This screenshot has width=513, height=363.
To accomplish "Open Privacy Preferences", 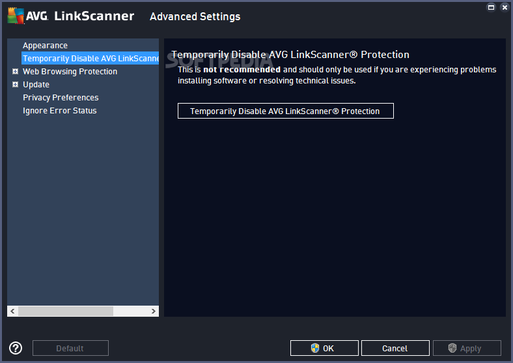I will [61, 98].
